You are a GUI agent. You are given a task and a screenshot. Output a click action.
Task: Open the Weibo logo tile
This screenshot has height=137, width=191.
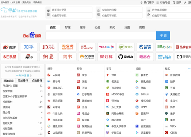point(9,47)
